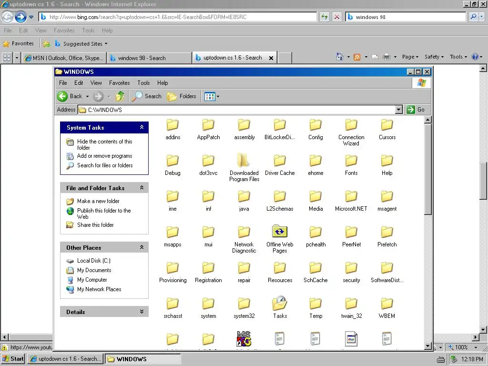Select the Prefetch folder
The image size is (488, 366).
[387, 237]
